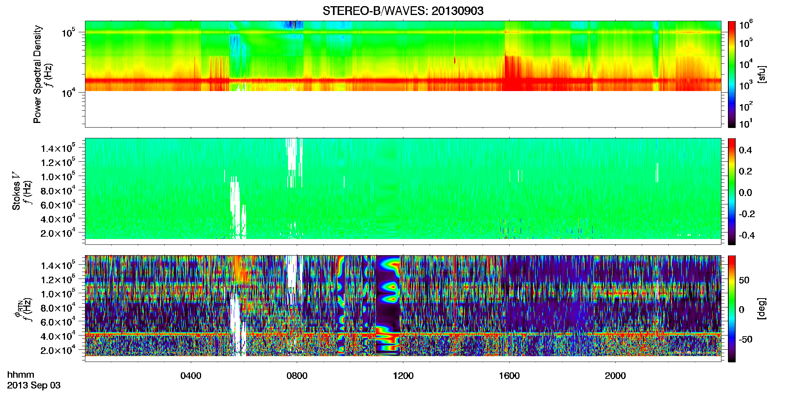Click the 1600 time tick label
The height and width of the screenshot is (415, 806).
tap(509, 376)
